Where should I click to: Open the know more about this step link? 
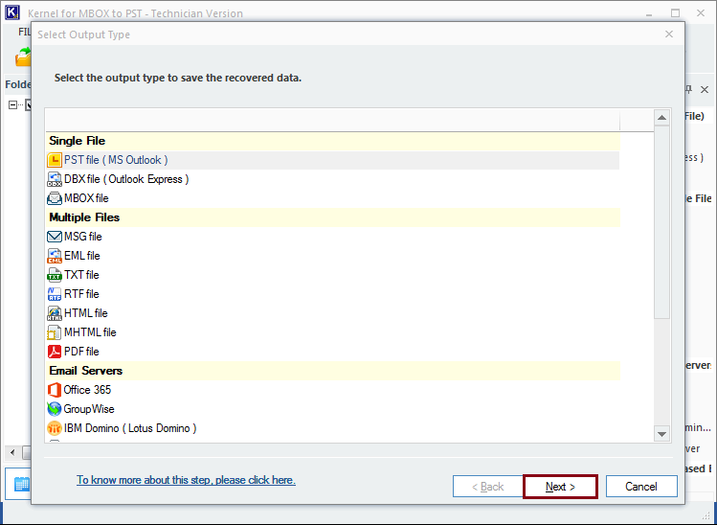pos(186,480)
